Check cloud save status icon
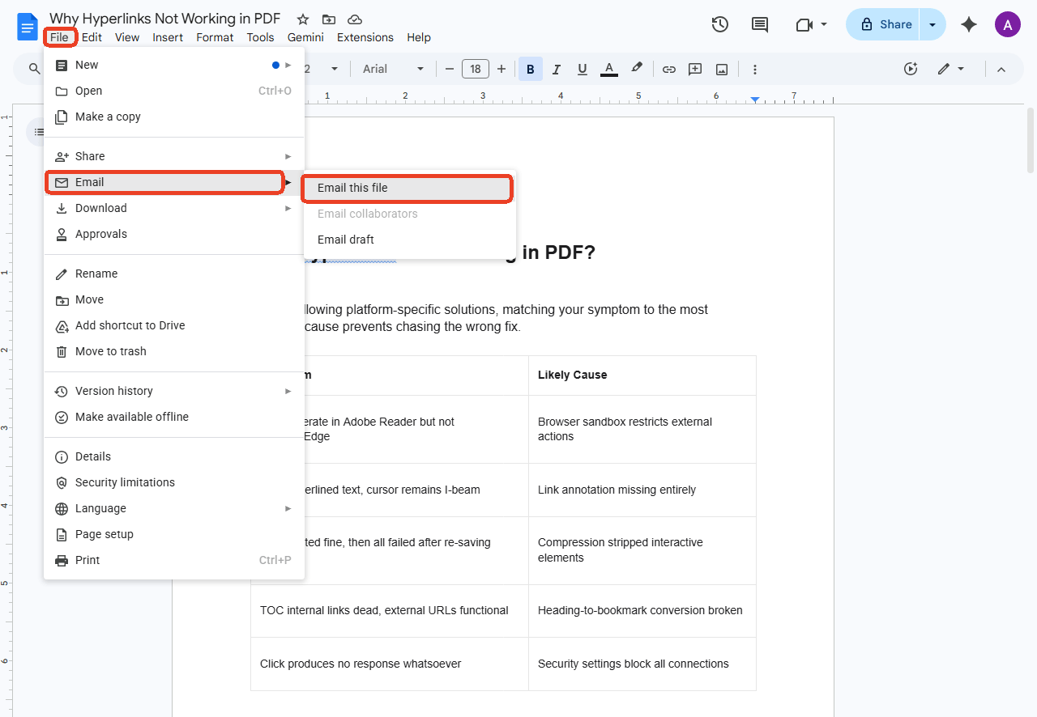 click(x=354, y=19)
